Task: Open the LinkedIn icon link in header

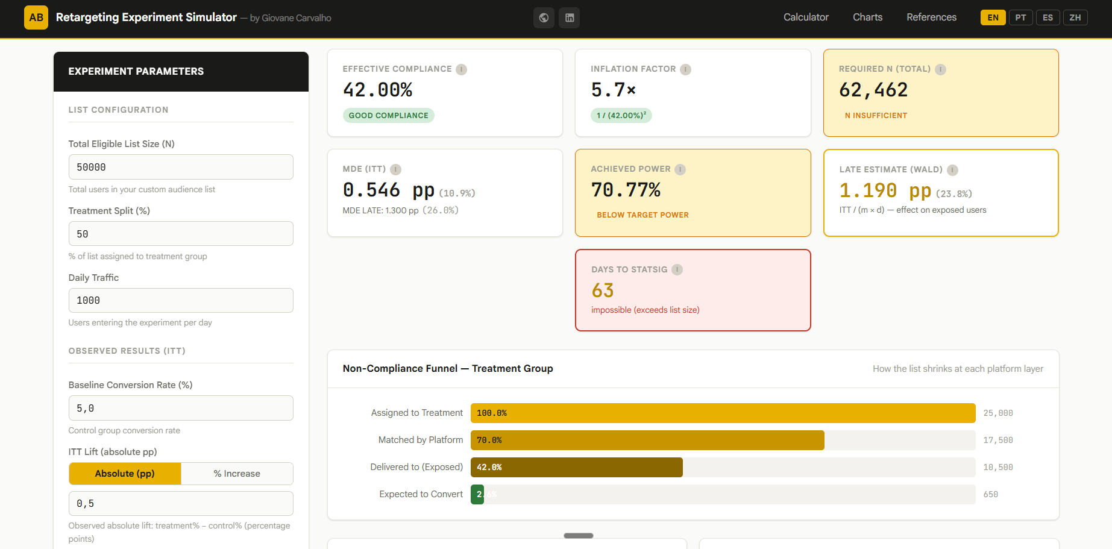Action: pyautogui.click(x=570, y=18)
